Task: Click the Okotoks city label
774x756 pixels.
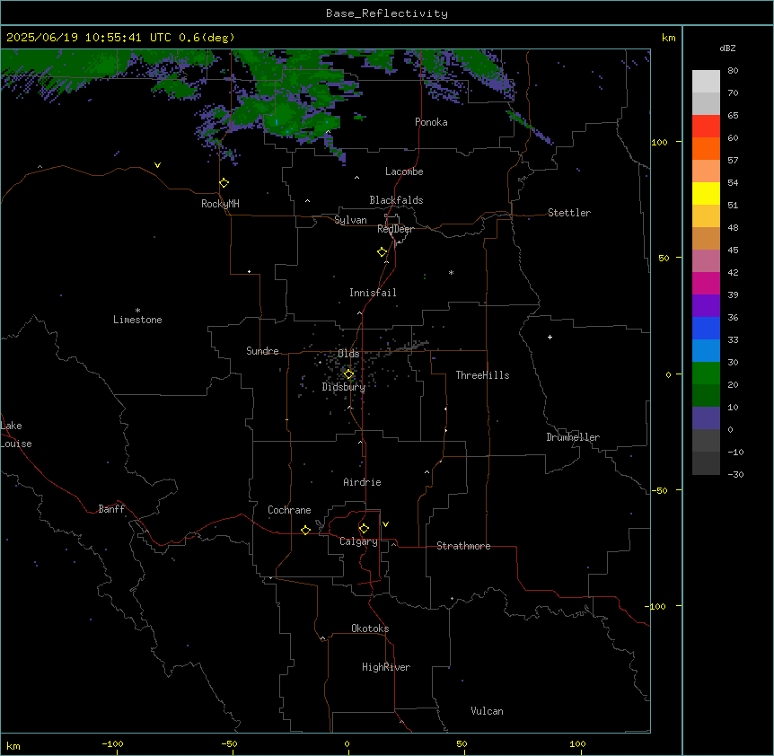Action: (370, 629)
